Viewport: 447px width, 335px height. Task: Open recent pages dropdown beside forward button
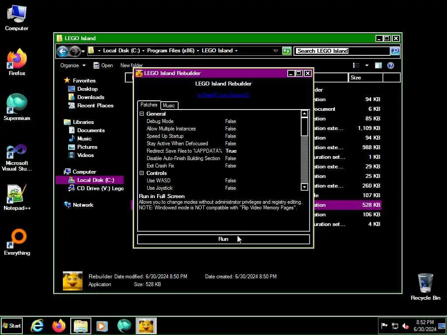click(x=83, y=51)
